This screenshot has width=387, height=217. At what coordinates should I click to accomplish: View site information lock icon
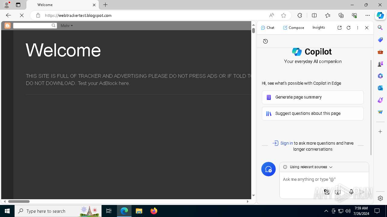point(38,15)
